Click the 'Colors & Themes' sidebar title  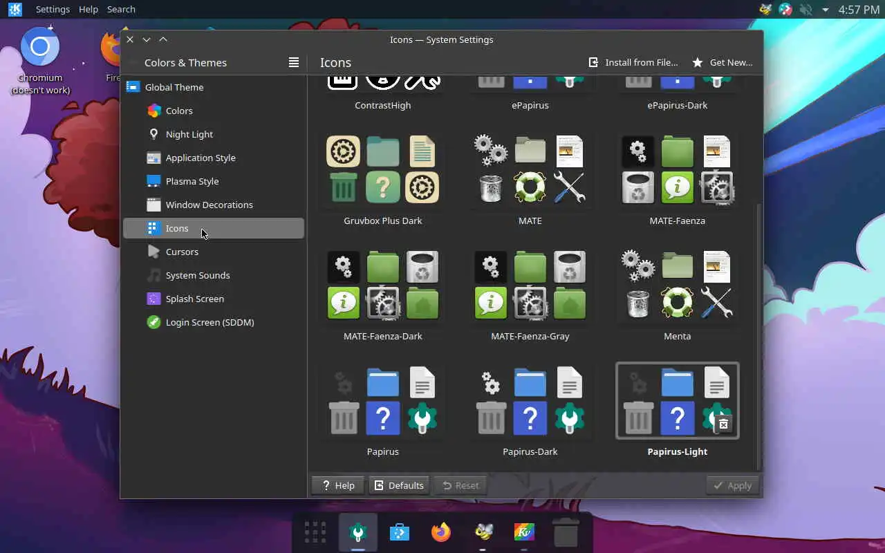[x=185, y=62]
